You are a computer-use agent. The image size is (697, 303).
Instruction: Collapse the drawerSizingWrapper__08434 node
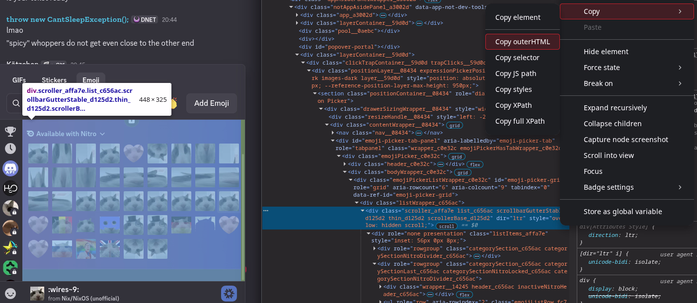coord(320,109)
